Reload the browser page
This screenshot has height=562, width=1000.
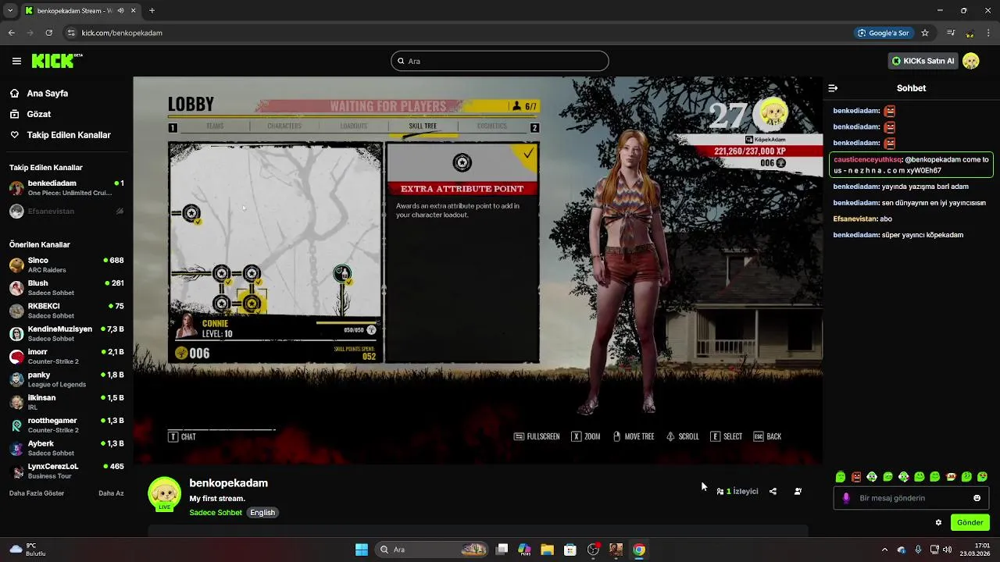tap(49, 33)
